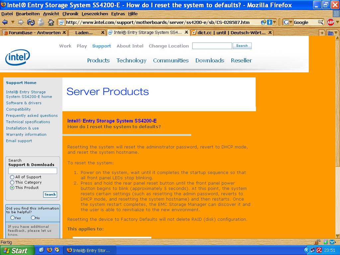Click sidebar Search Support & Downloads button
This screenshot has height=255, width=340.
tap(50, 195)
